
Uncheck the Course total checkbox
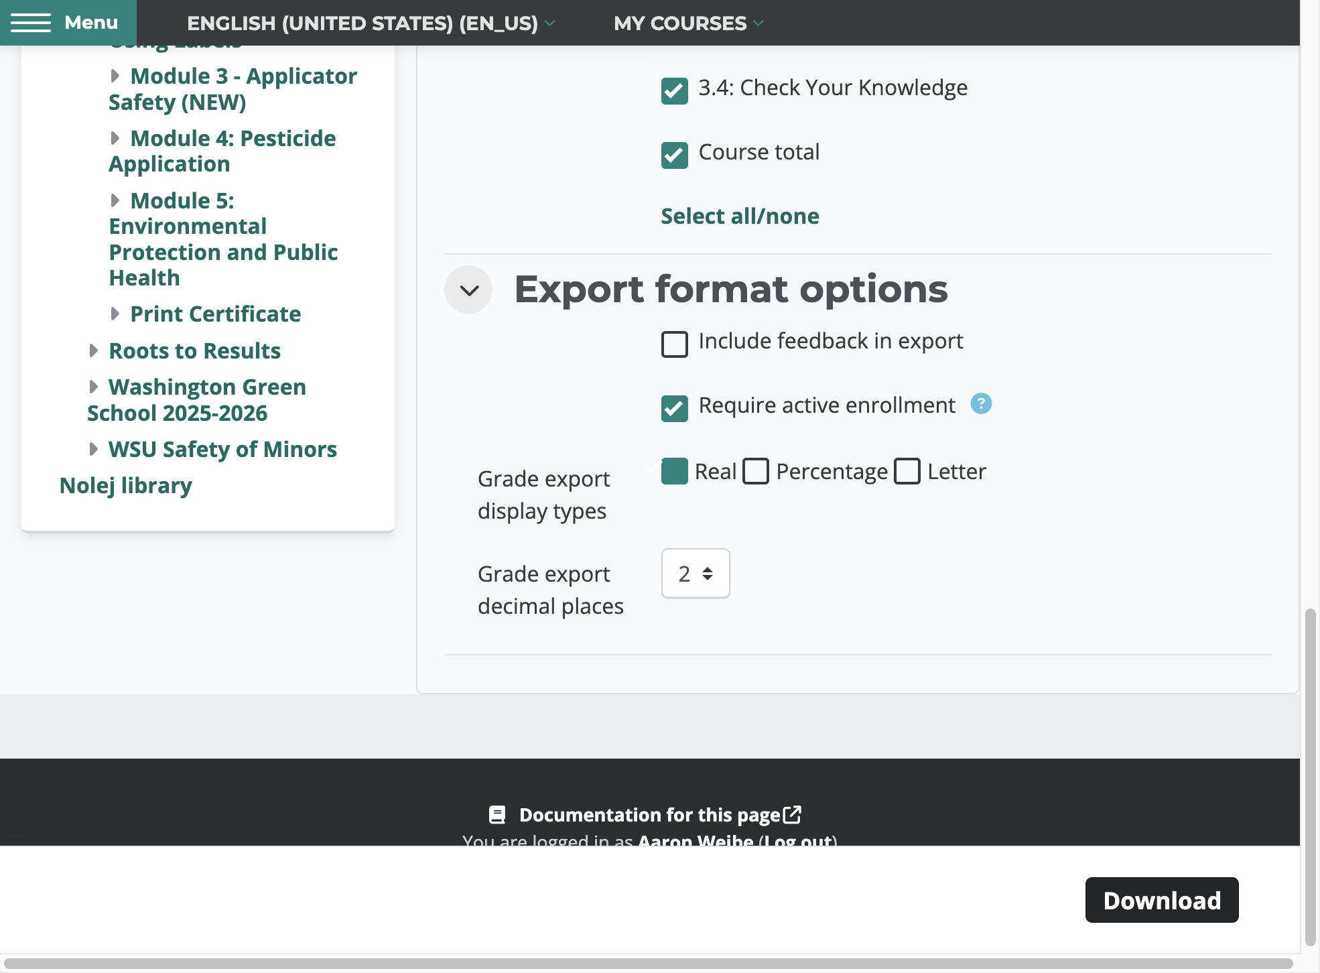pyautogui.click(x=674, y=155)
